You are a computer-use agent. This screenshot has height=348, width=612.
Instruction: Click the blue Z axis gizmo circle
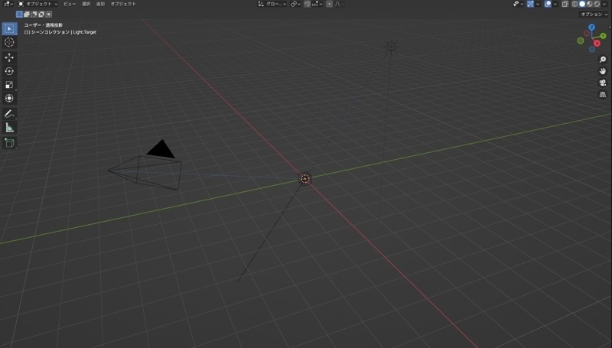[x=591, y=28]
